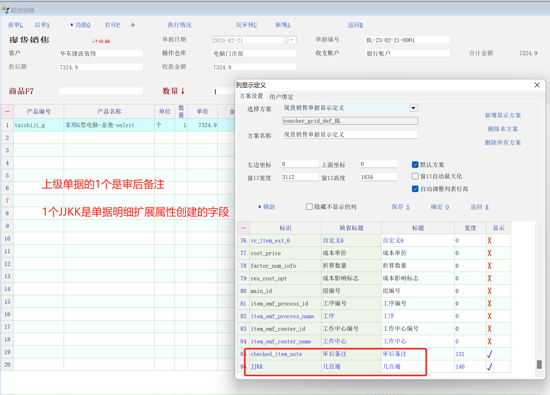This screenshot has height=395, width=550.
Task: Click the 保存 S button
Action: click(400, 207)
